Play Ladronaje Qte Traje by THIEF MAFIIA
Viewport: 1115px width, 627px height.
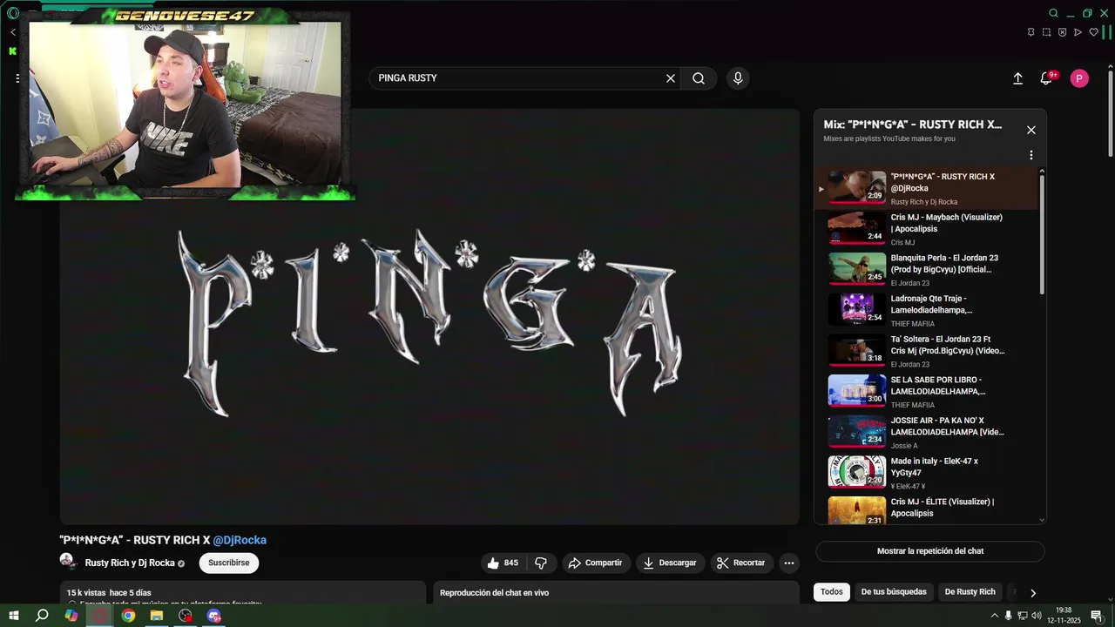coord(926,311)
